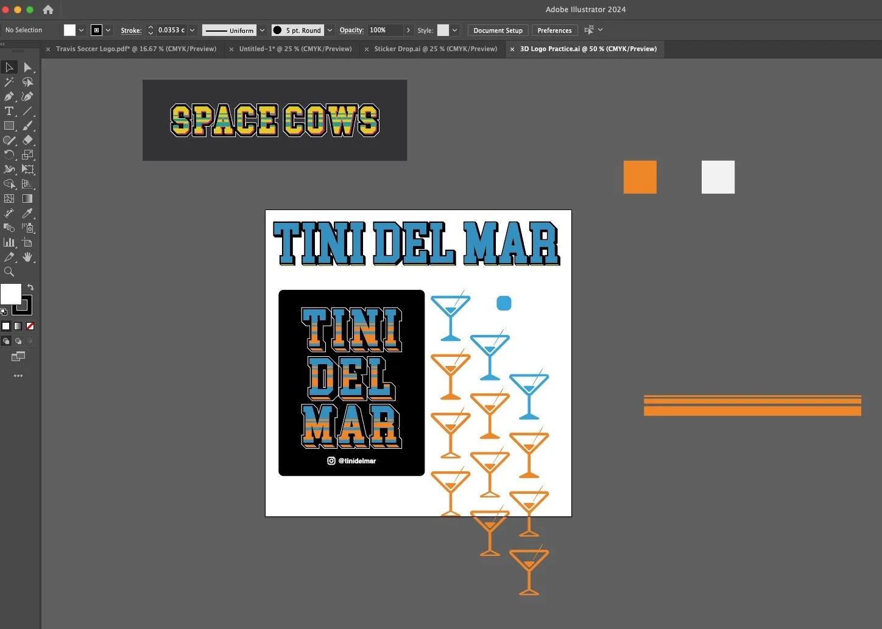Select the Eraser tool

tap(27, 141)
